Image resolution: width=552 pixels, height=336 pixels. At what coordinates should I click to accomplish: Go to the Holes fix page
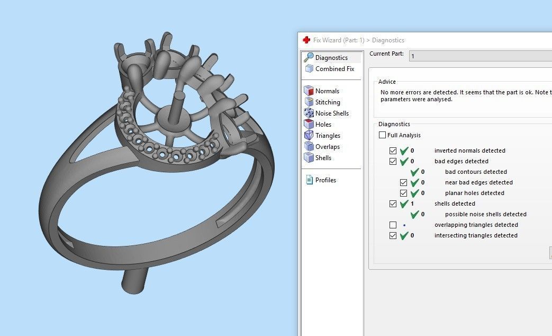pos(323,125)
